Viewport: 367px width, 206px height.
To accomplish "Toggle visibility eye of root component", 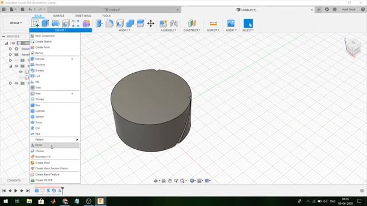I will click(x=13, y=43).
